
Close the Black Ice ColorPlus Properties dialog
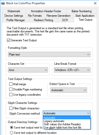pyautogui.click(x=95, y=3)
